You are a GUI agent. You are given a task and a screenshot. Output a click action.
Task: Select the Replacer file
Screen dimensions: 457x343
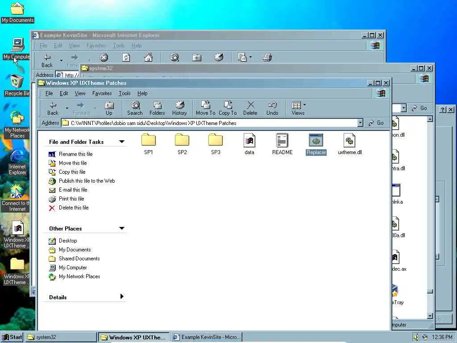point(316,144)
